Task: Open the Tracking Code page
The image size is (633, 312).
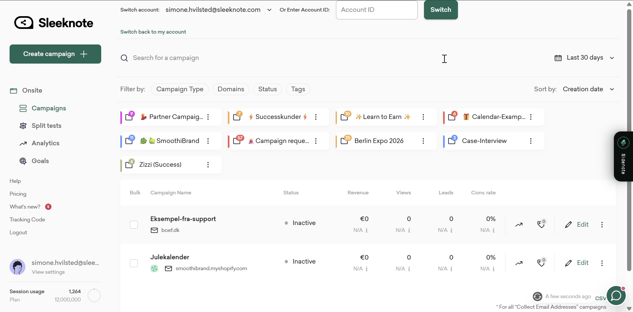Action: pyautogui.click(x=27, y=220)
